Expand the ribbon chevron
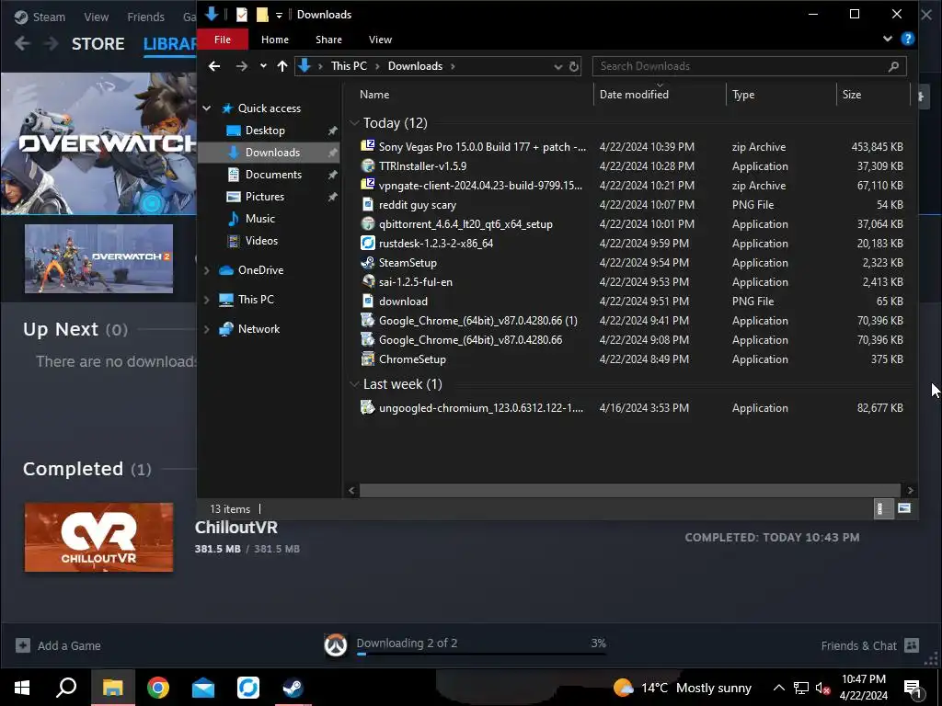 (x=888, y=39)
